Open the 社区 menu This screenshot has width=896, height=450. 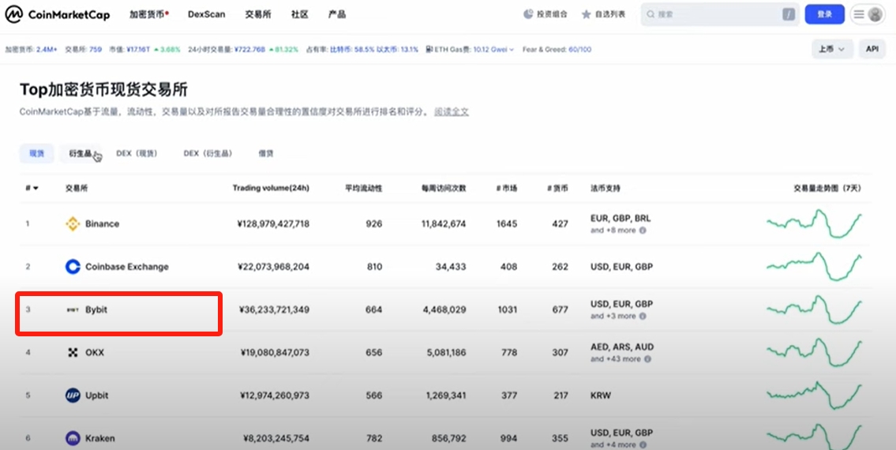299,14
